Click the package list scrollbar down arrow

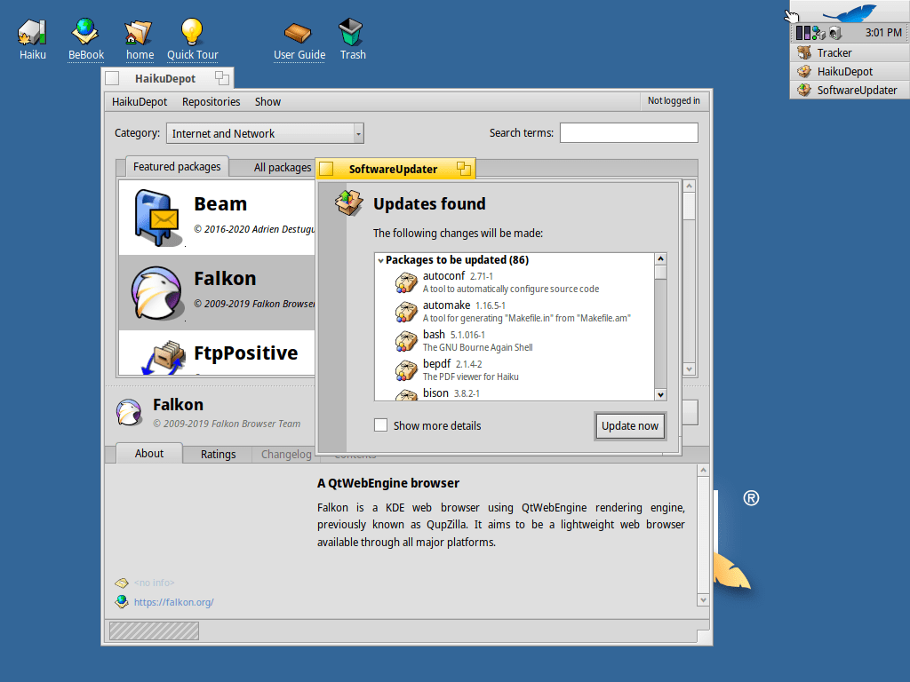pyautogui.click(x=689, y=369)
